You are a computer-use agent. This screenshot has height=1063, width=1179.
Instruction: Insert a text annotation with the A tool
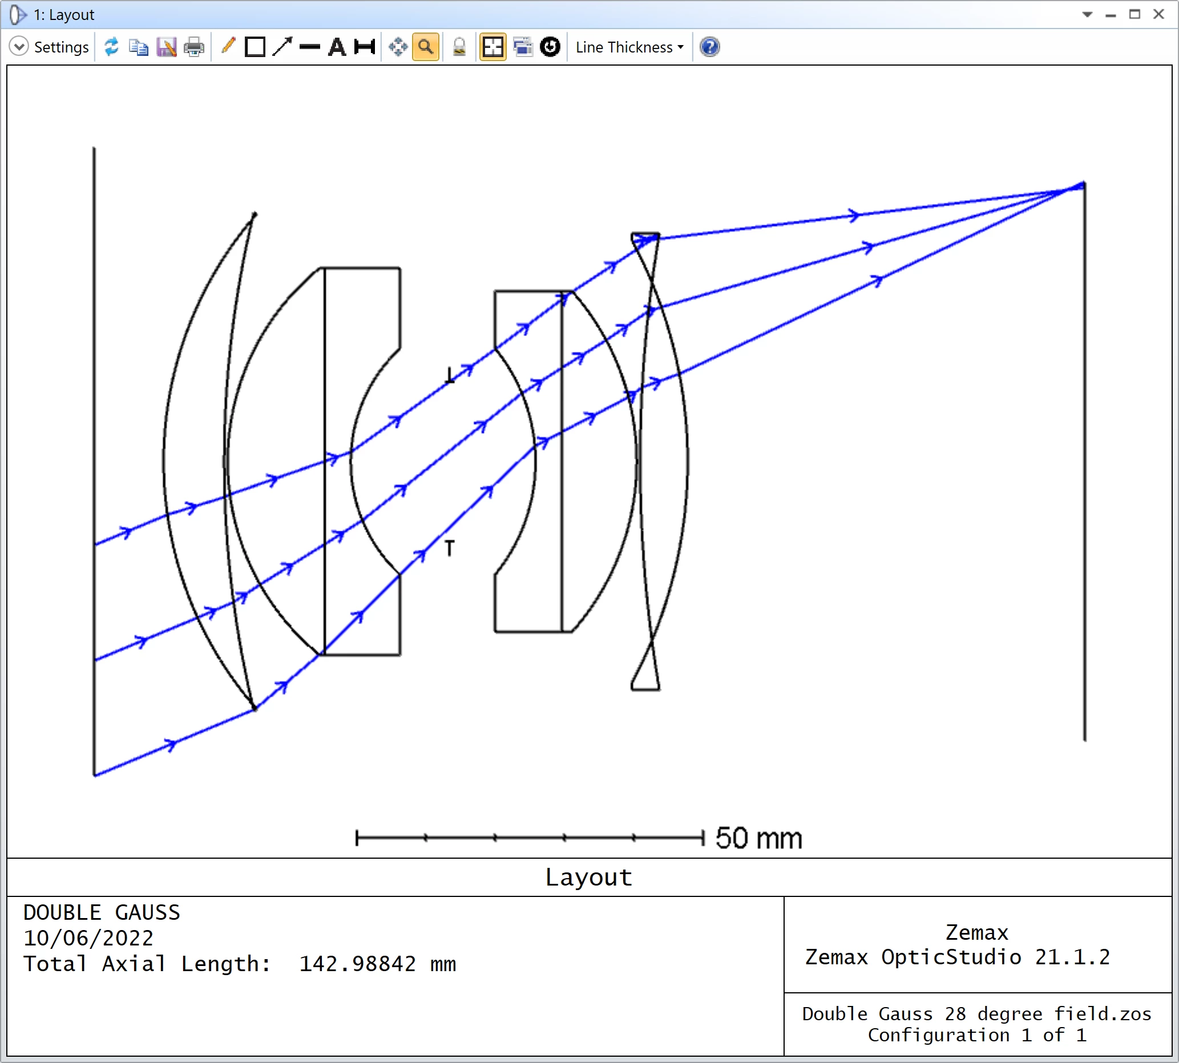point(338,47)
